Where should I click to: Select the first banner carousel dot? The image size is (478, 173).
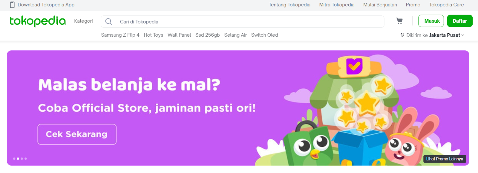[x=14, y=159]
